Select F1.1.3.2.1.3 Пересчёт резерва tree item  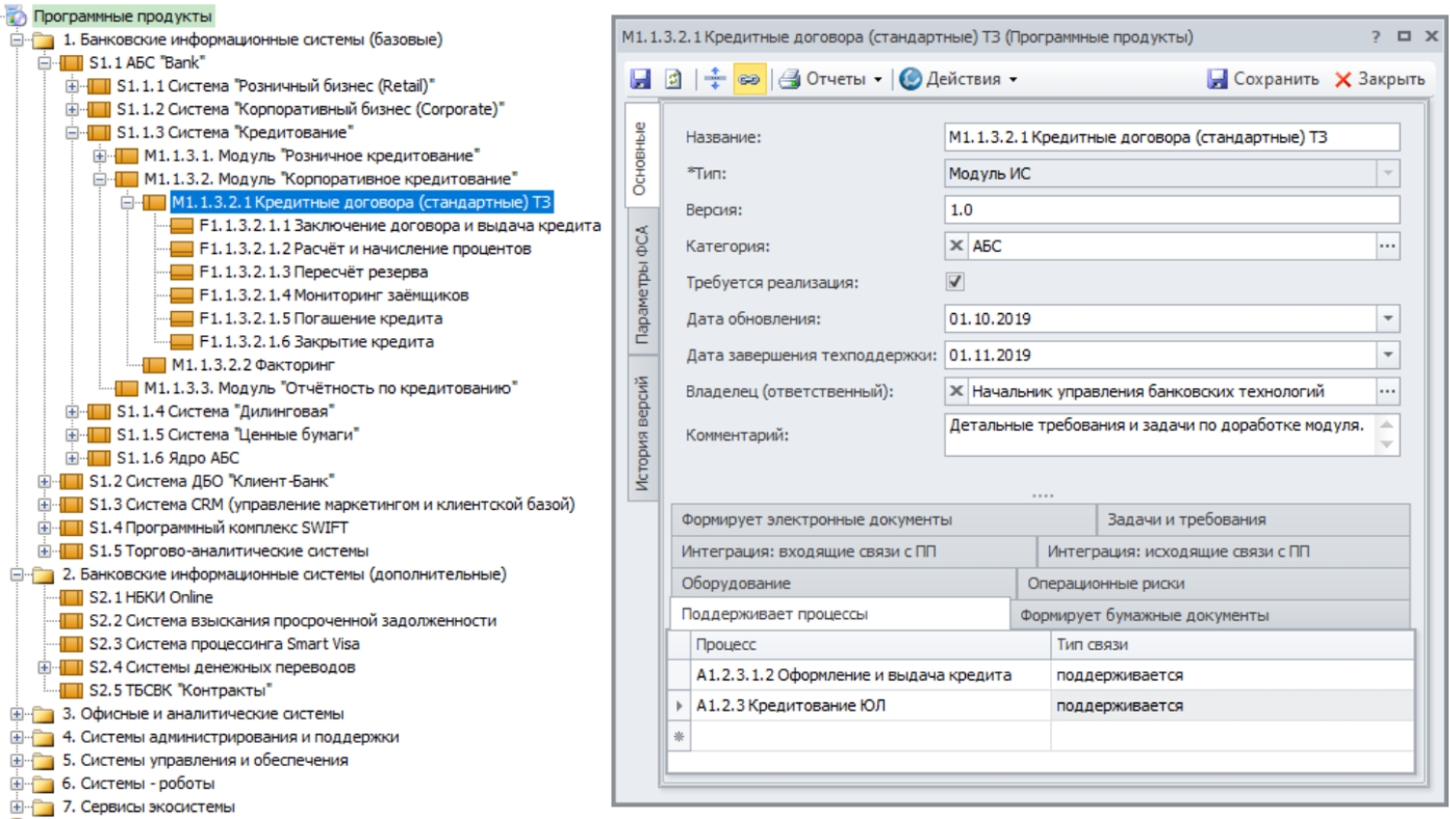[x=313, y=272]
